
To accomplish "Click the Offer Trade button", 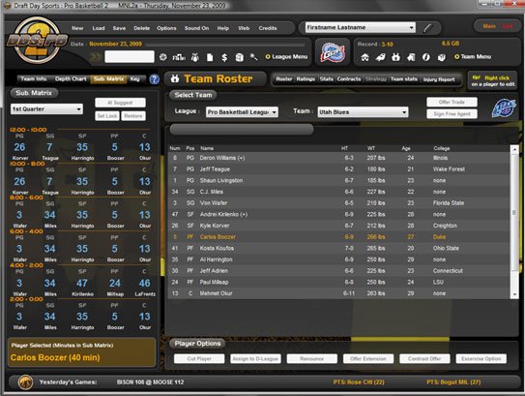I will 452,102.
